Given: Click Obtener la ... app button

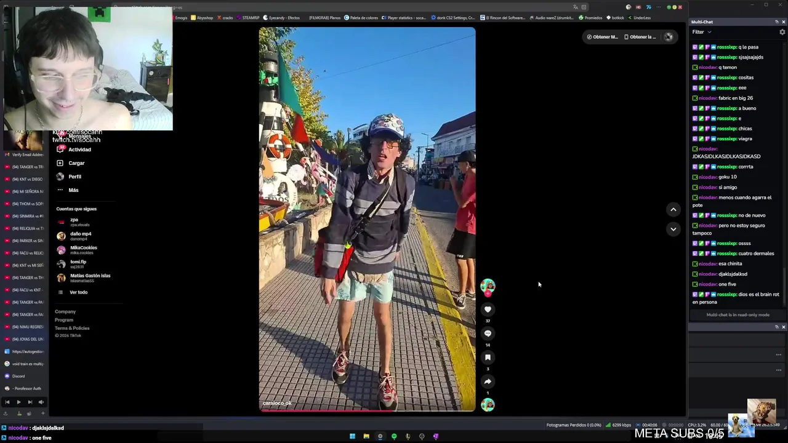Looking at the screenshot, I should click(640, 37).
